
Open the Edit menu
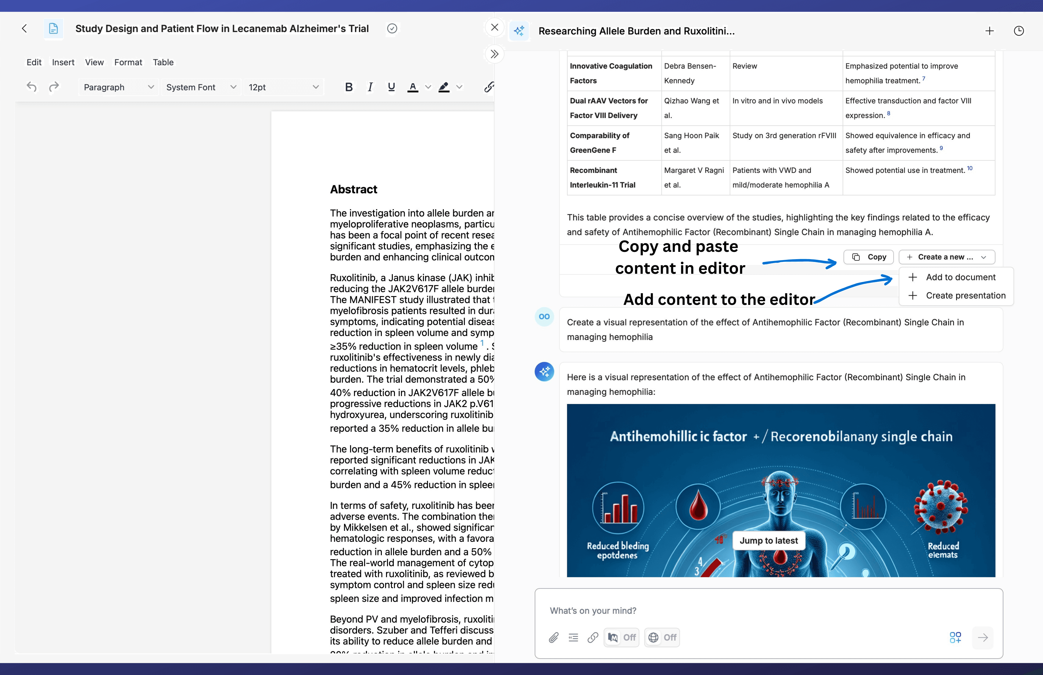34,62
